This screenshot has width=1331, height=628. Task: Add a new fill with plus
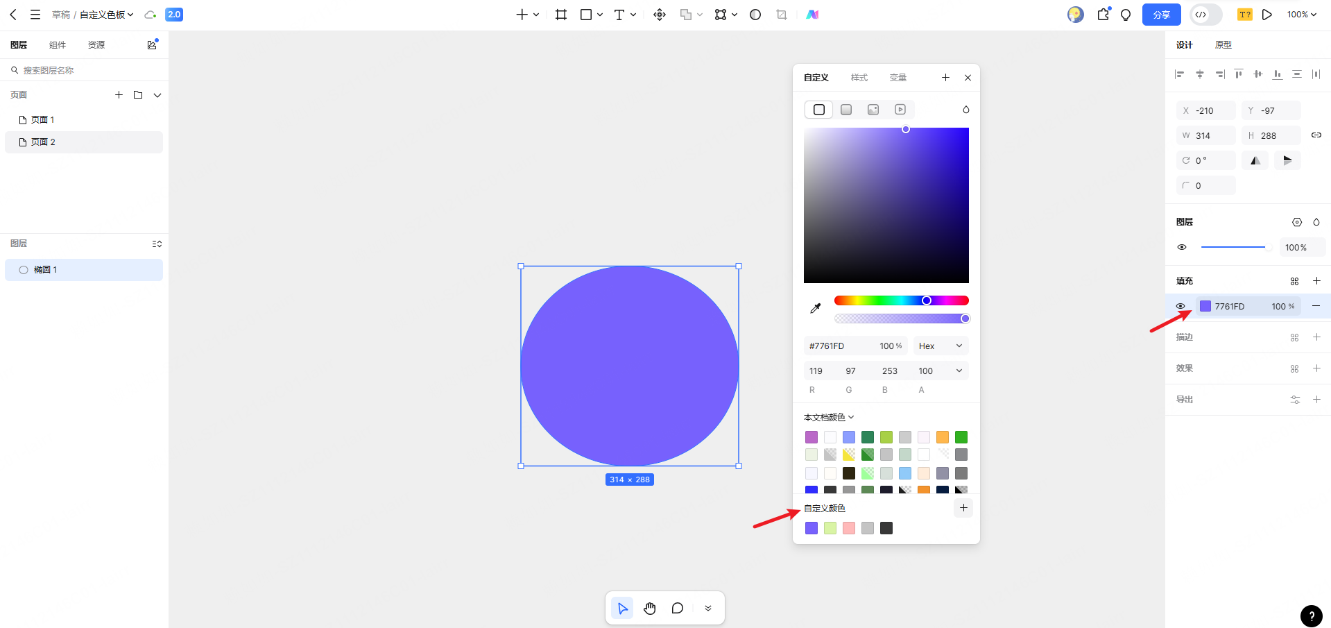point(1316,281)
